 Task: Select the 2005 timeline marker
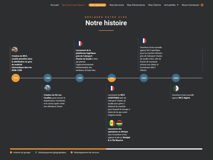176,78
